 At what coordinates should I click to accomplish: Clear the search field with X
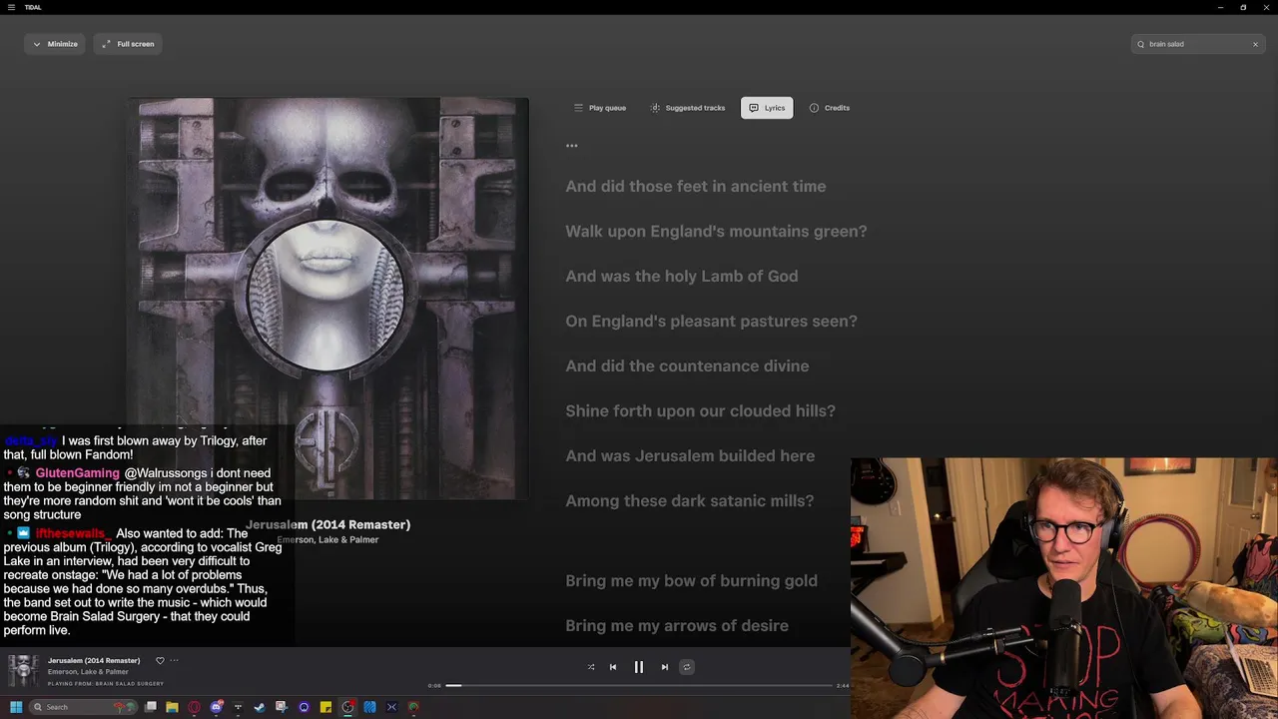(1255, 44)
